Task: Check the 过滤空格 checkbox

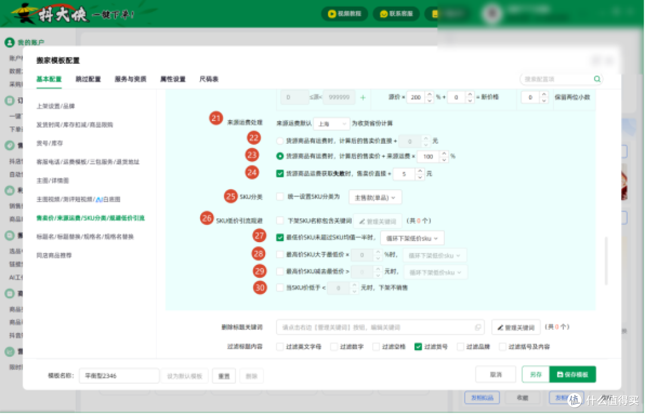Action: coord(376,347)
